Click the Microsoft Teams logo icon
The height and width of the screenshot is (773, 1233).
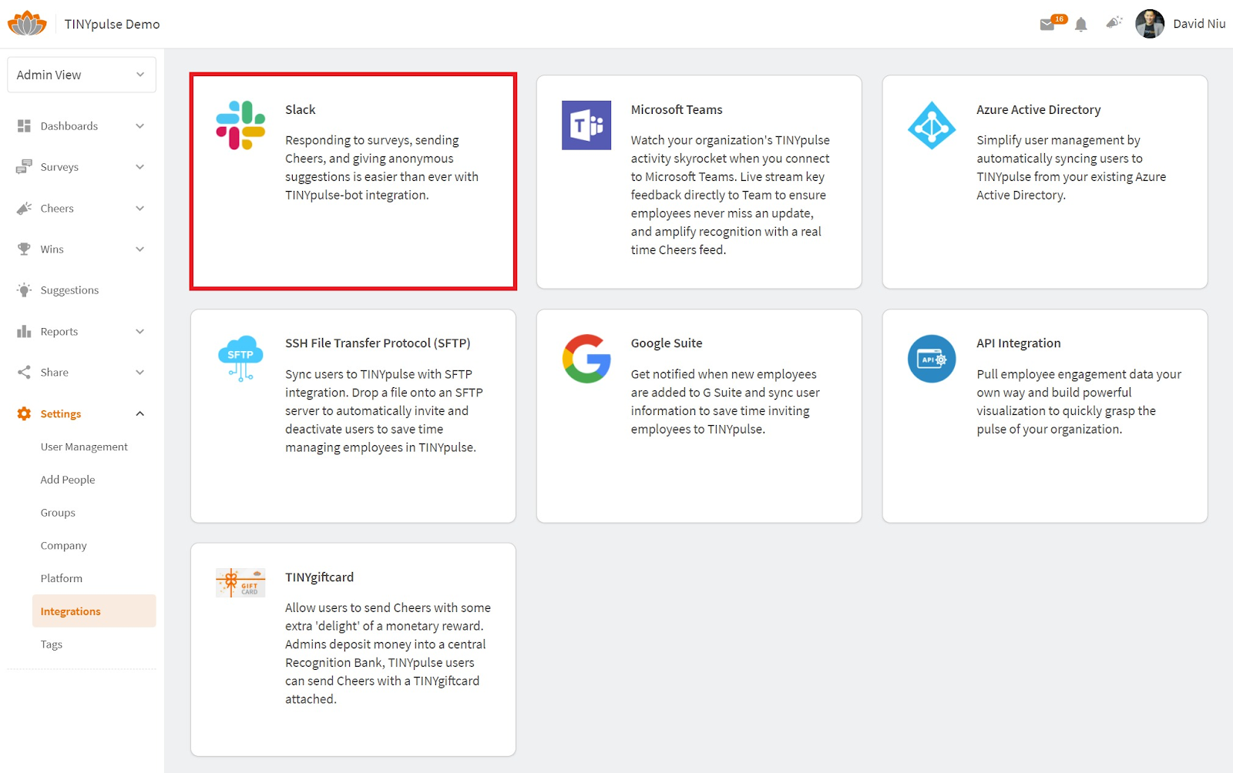(586, 125)
